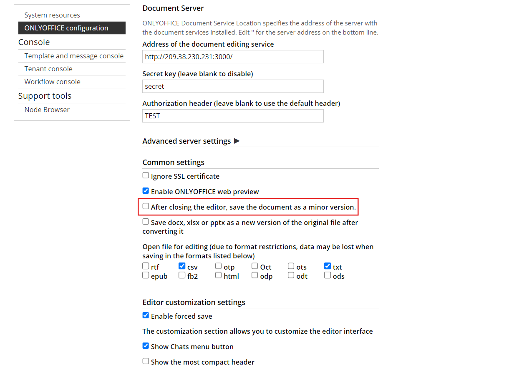Enable the odt format checkbox
Screen dimensions: 514x370
(x=291, y=275)
